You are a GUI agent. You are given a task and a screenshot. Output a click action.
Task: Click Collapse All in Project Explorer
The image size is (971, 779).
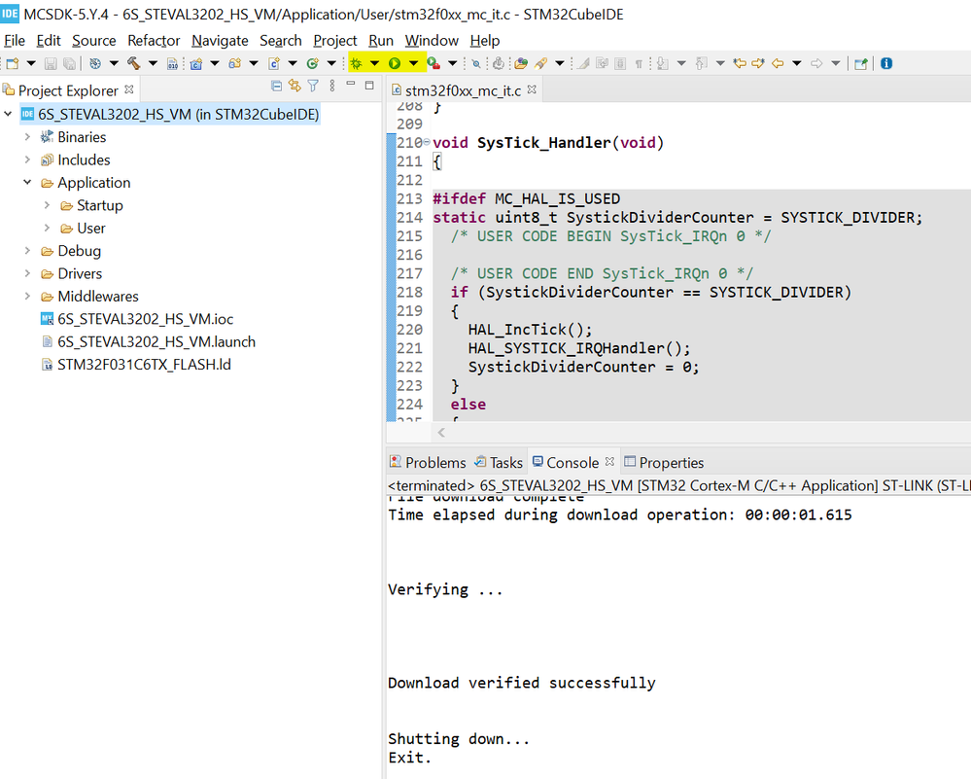(x=276, y=87)
